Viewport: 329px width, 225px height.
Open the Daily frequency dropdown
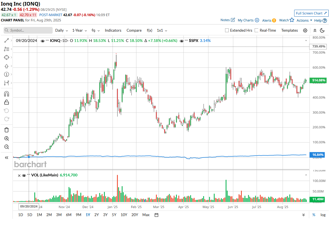62,30
